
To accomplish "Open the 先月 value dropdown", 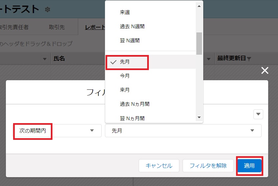I will pos(183,131).
